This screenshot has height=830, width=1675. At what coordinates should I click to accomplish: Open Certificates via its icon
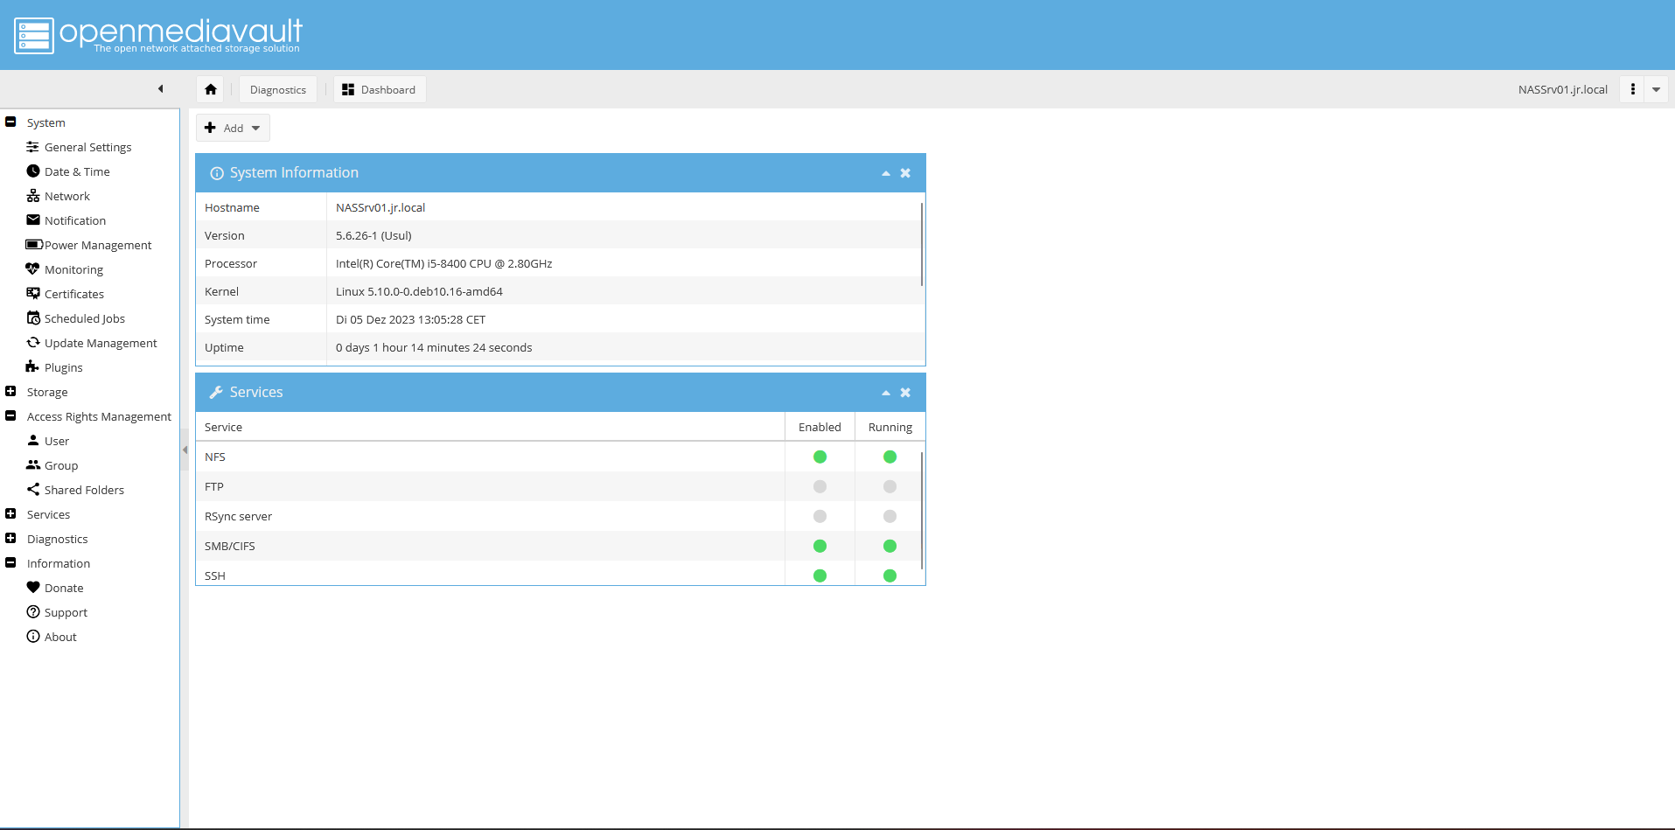click(33, 294)
